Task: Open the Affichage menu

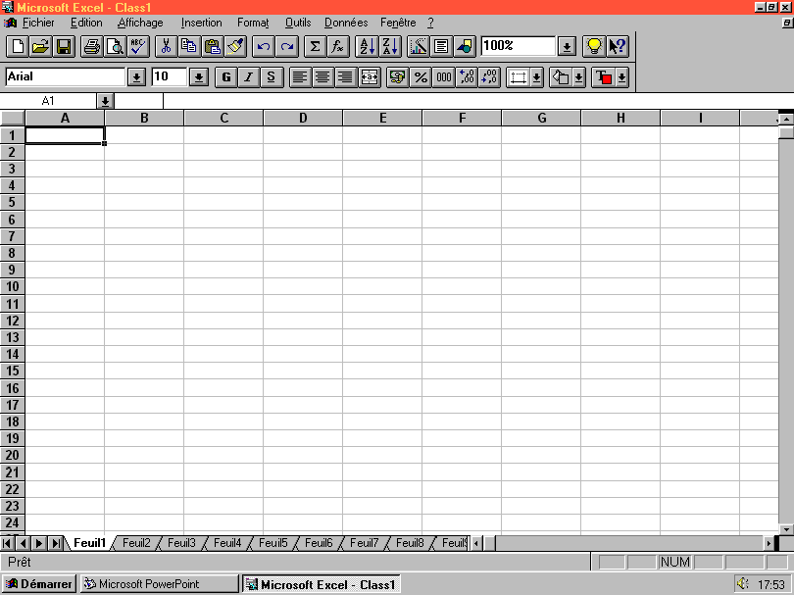Action: pos(140,23)
